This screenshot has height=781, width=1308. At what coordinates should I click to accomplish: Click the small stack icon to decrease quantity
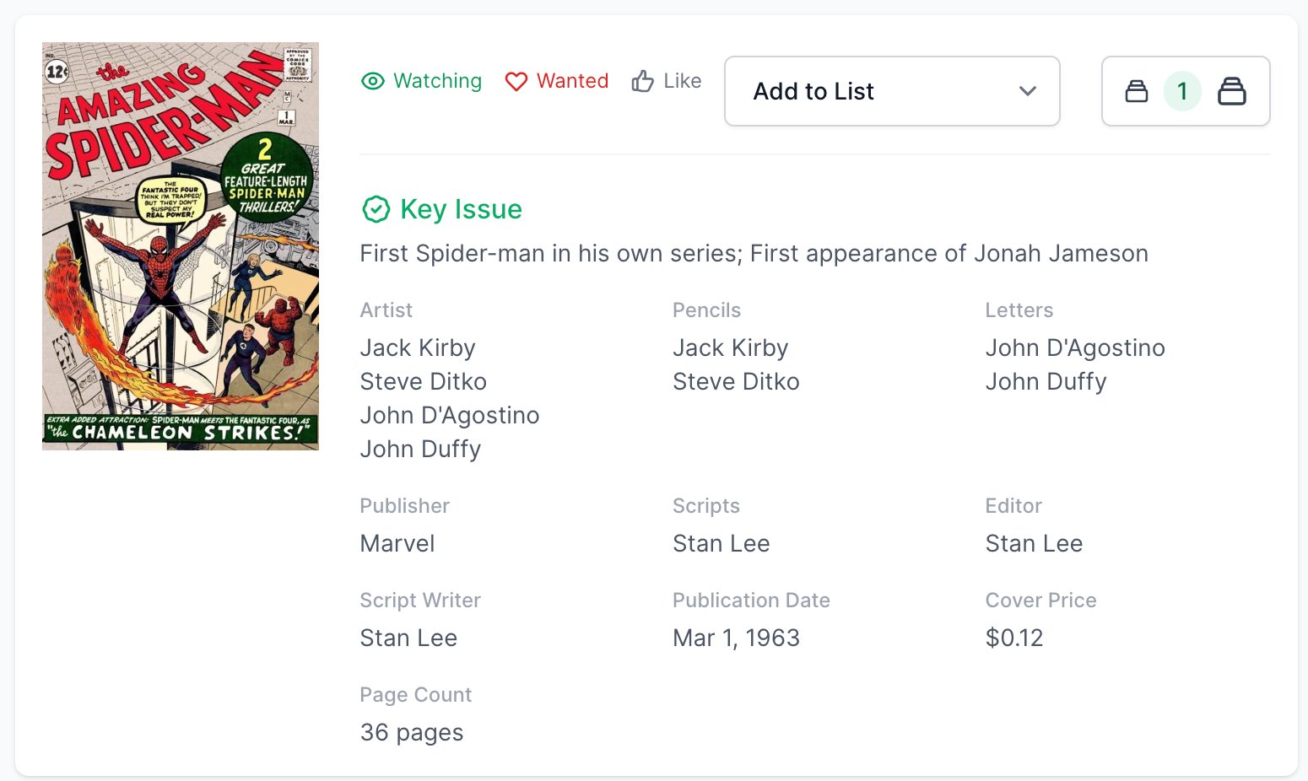coord(1137,91)
